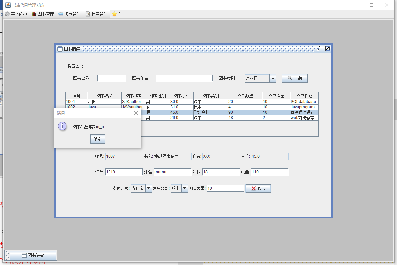Screen dimensions: 397x265
Task: Click the 类别管理 toolbar icon
Action: [60, 14]
